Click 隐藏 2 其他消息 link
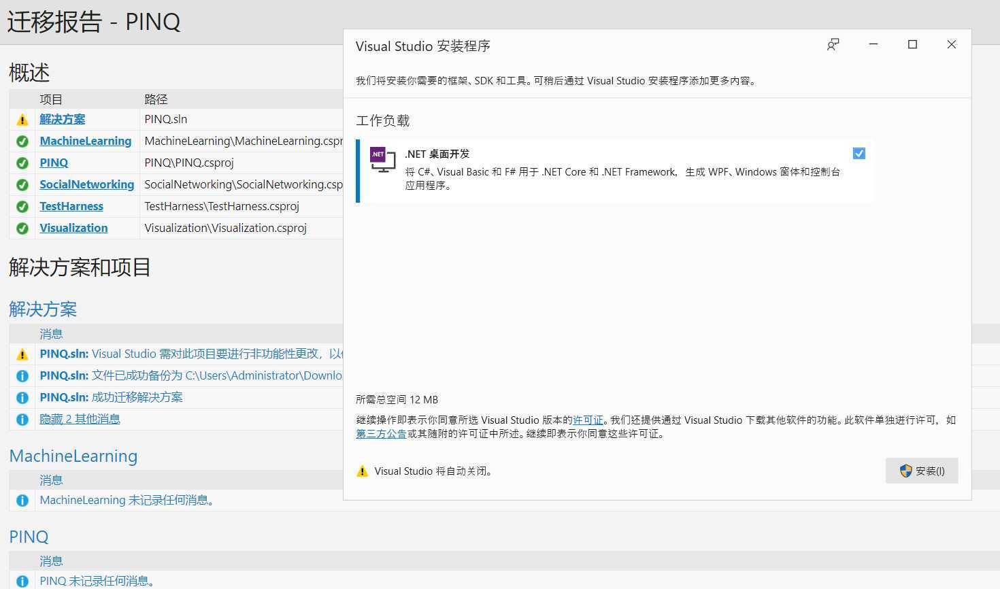The image size is (1000, 589). coord(80,419)
